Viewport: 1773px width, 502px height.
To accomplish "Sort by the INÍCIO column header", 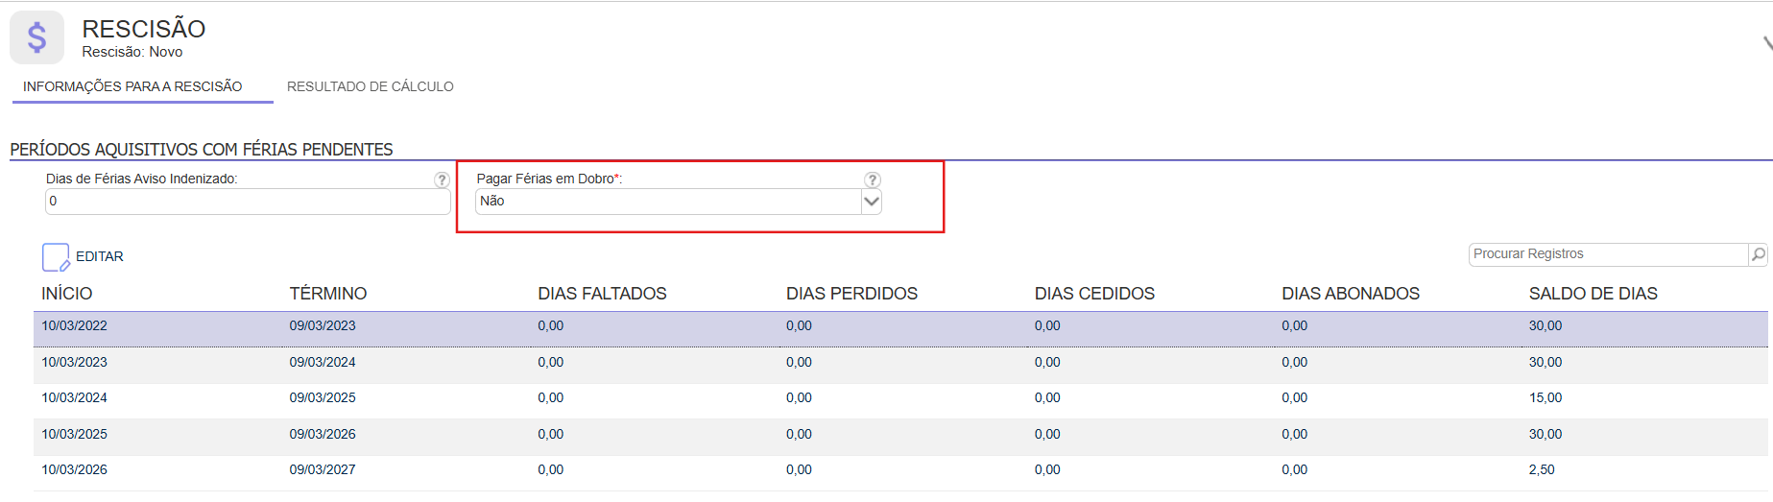I will tap(67, 294).
